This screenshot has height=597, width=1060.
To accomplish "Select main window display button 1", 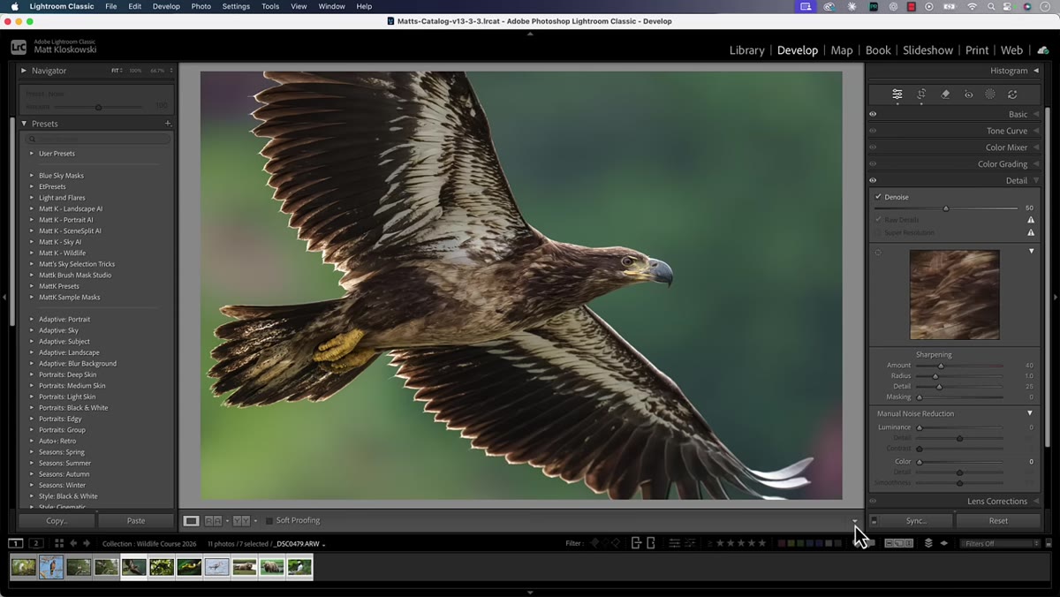I will coord(16,543).
